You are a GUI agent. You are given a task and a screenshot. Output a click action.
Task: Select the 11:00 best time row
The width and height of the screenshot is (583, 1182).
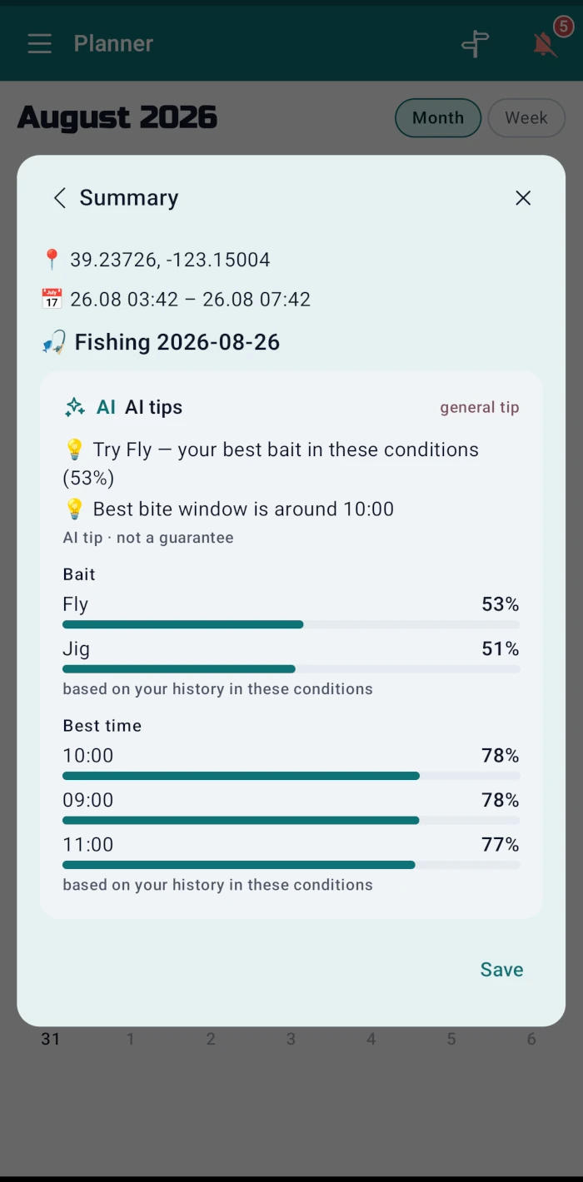point(291,853)
